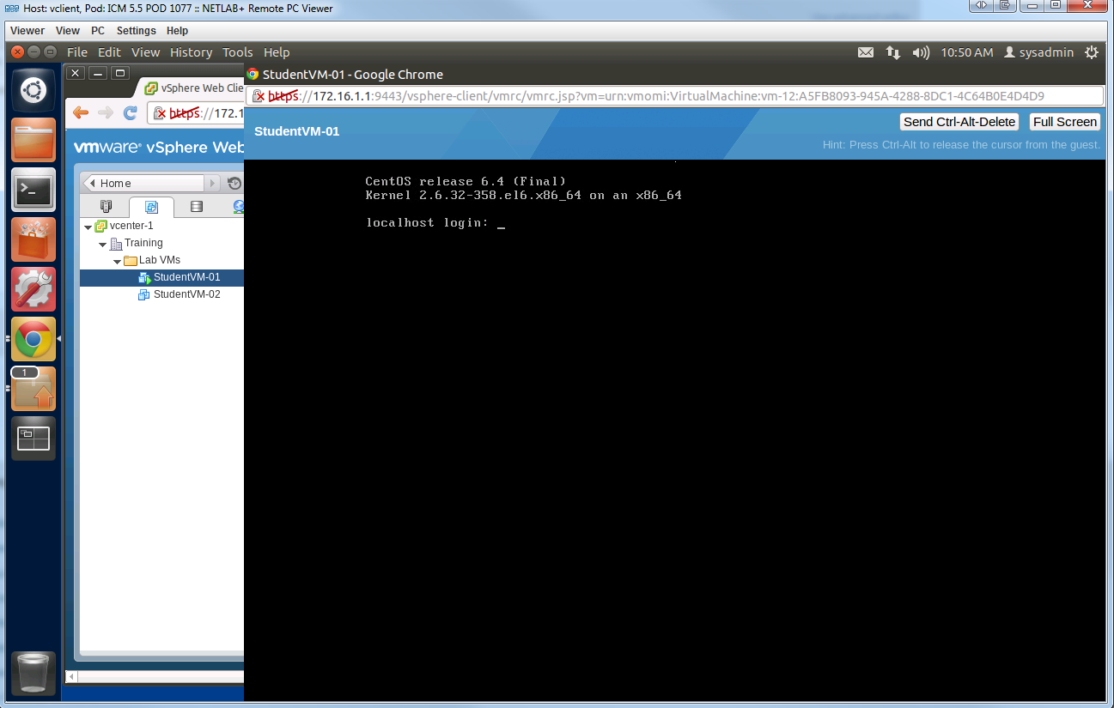
Task: Open the Tools menu
Action: [x=238, y=52]
